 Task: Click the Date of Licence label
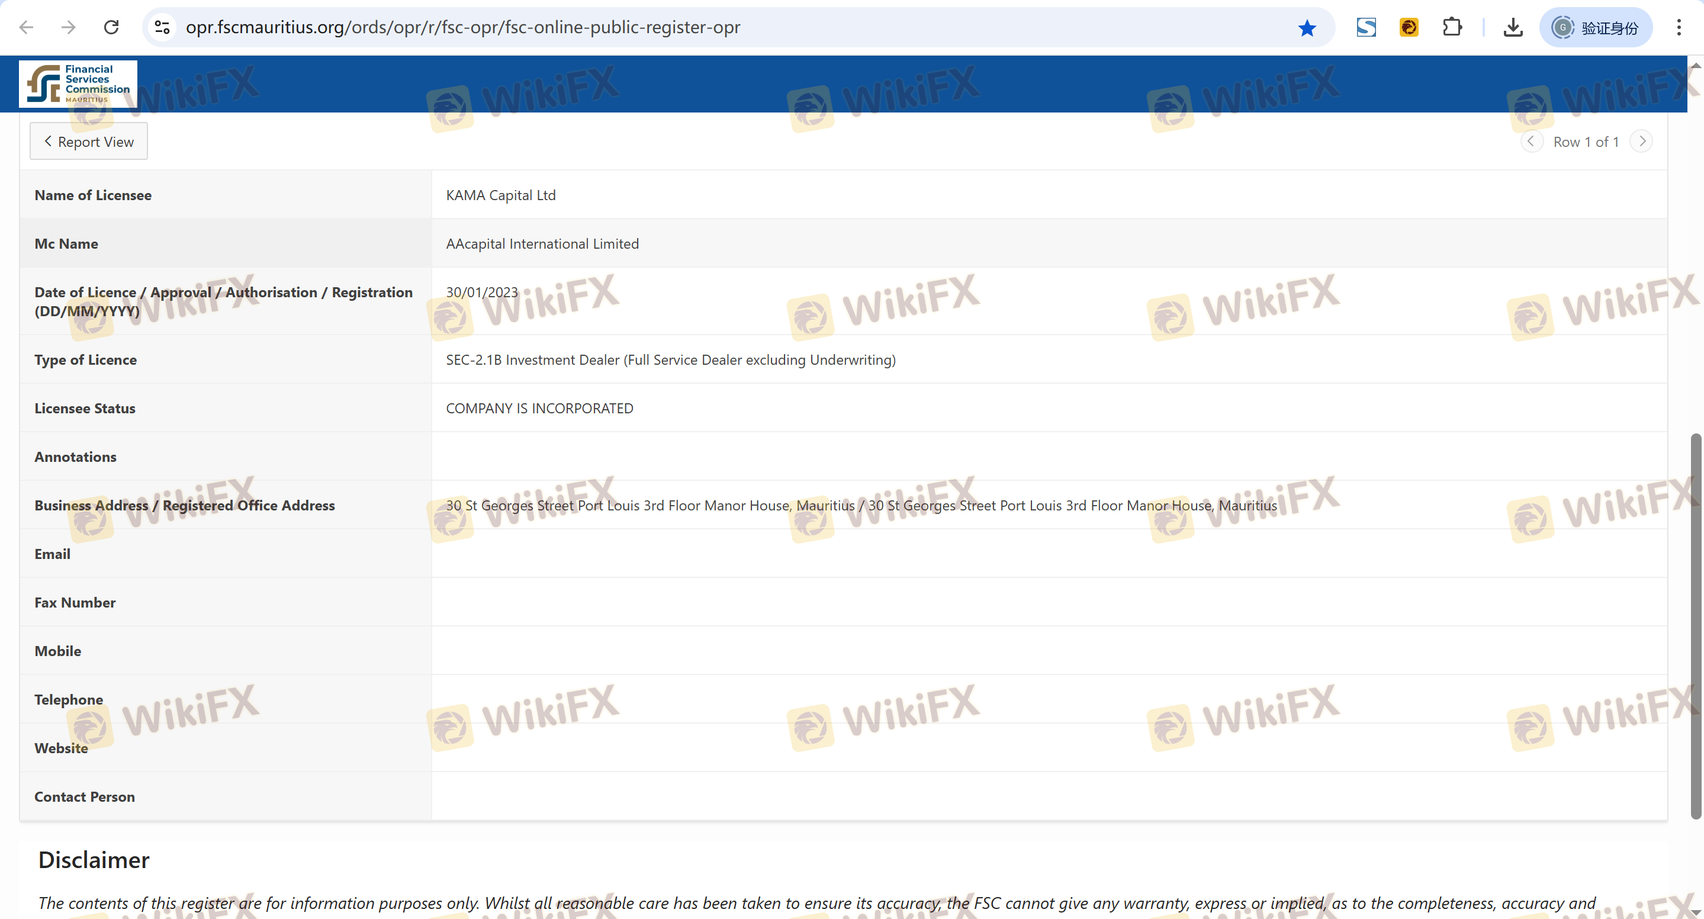[224, 301]
